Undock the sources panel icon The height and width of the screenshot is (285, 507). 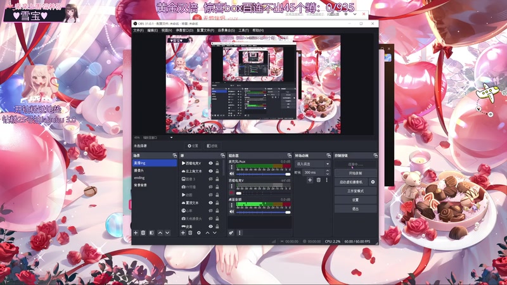coord(222,155)
